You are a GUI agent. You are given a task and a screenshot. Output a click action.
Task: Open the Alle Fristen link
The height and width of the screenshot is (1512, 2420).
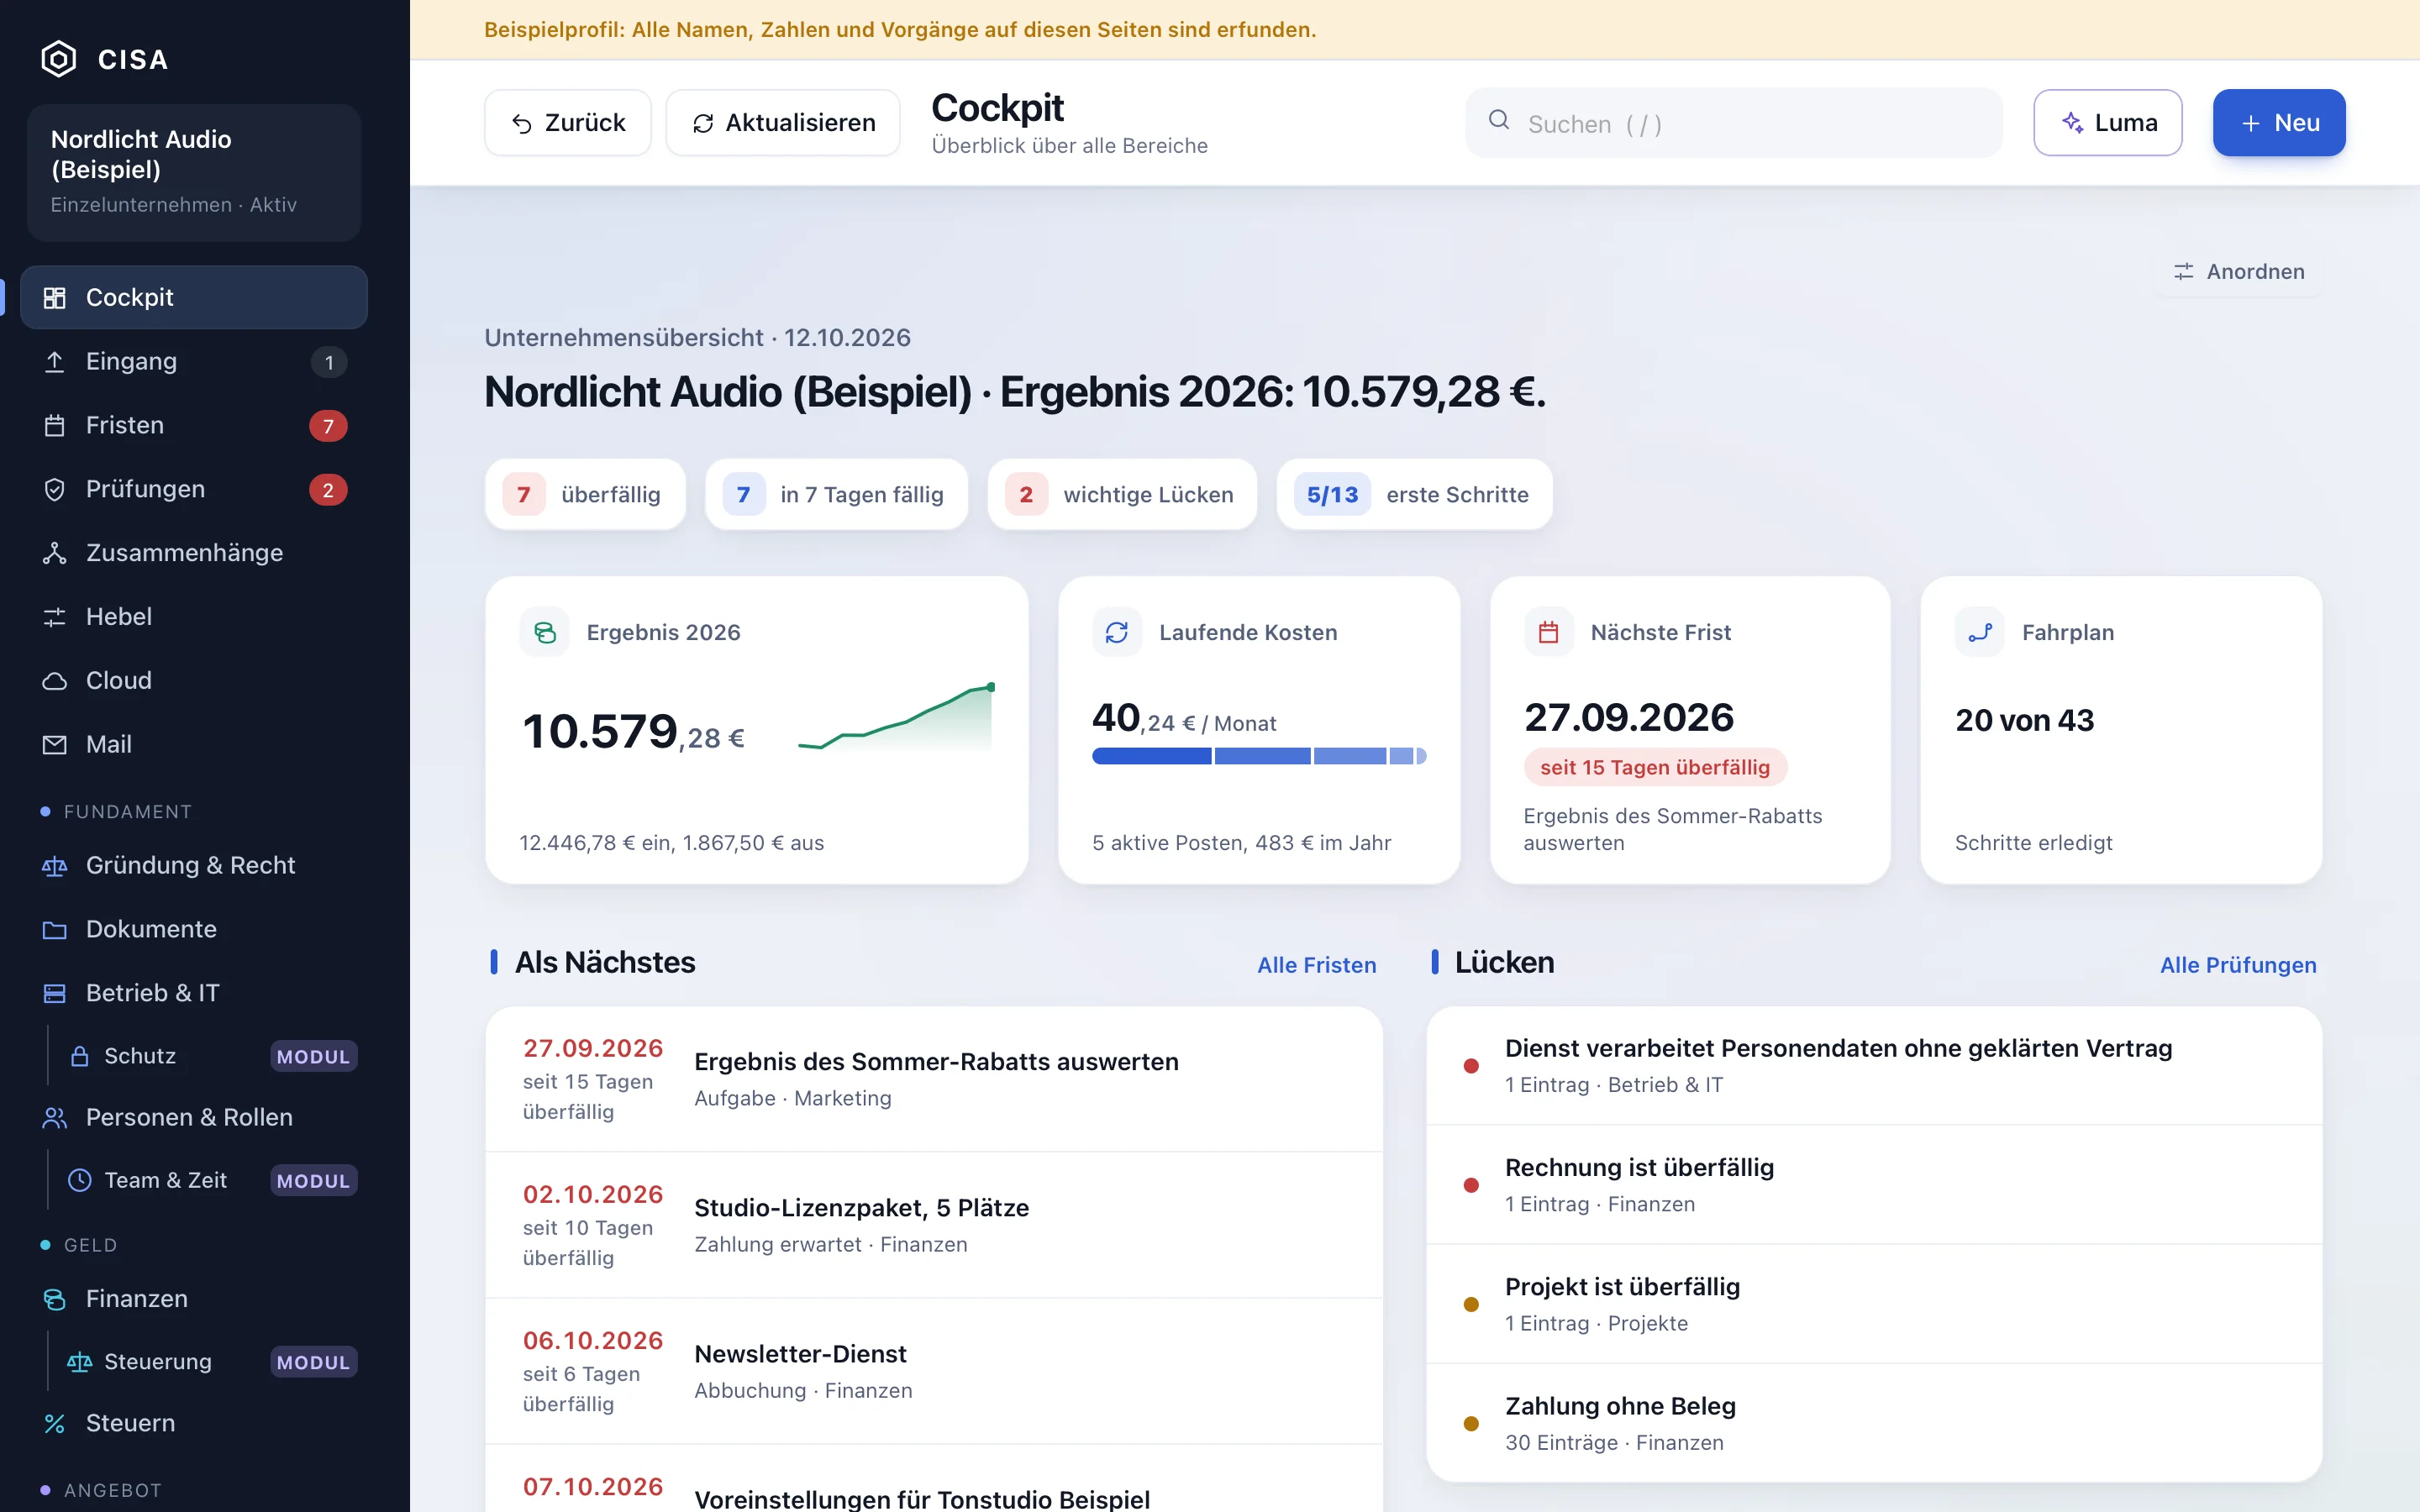pyautogui.click(x=1317, y=965)
